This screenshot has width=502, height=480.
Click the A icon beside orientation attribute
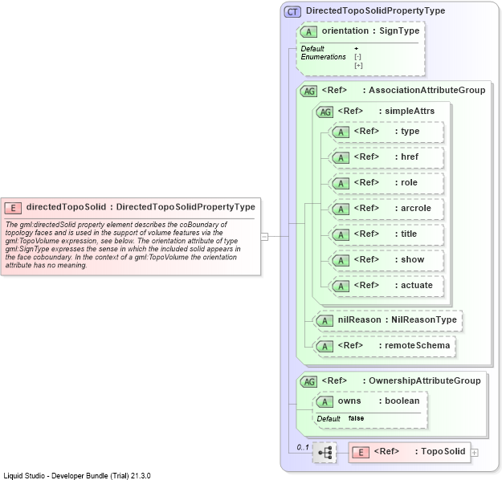[x=308, y=31]
